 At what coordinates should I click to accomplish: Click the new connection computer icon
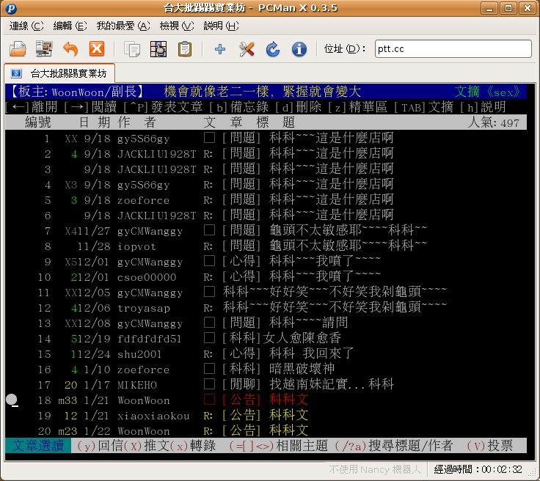click(x=44, y=49)
